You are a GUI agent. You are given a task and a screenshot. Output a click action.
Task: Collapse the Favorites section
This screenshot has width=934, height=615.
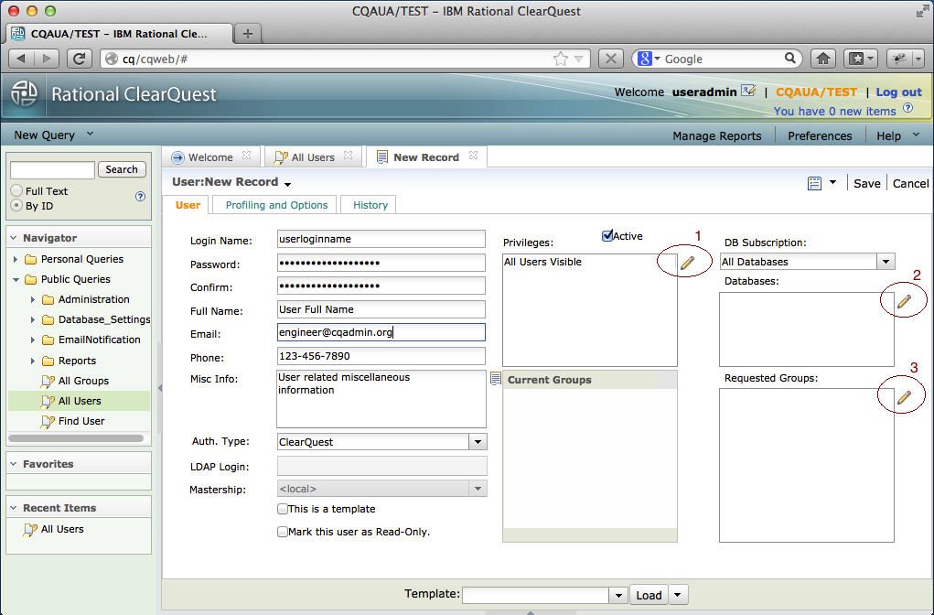click(13, 464)
